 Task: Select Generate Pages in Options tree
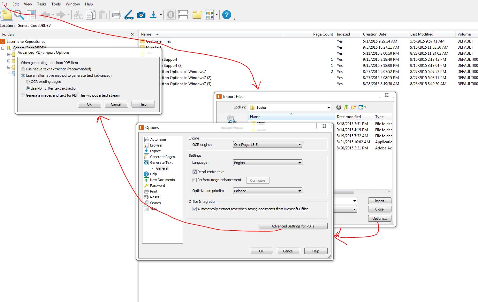(162, 157)
